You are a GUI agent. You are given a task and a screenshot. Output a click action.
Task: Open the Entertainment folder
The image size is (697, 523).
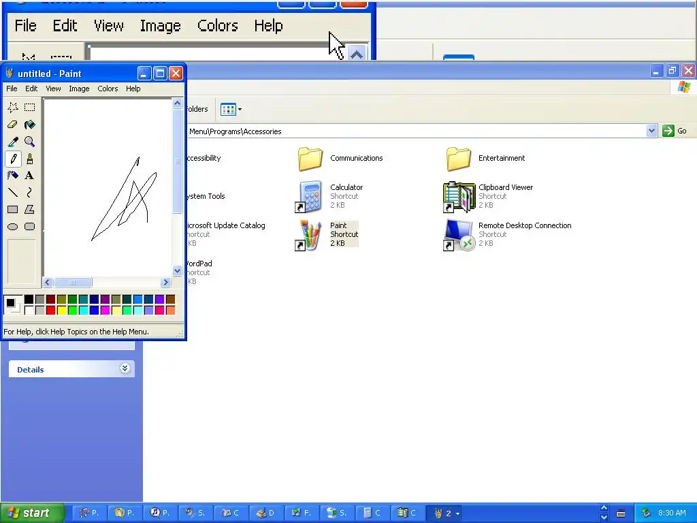click(x=458, y=159)
